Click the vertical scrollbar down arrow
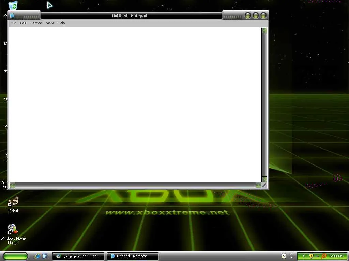This screenshot has width=349, height=261. tap(264, 179)
